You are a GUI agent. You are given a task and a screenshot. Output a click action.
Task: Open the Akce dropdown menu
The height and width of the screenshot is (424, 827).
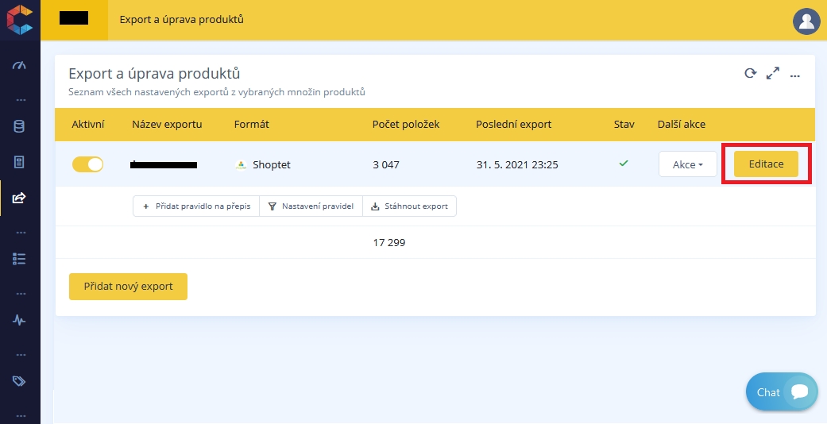pos(687,164)
